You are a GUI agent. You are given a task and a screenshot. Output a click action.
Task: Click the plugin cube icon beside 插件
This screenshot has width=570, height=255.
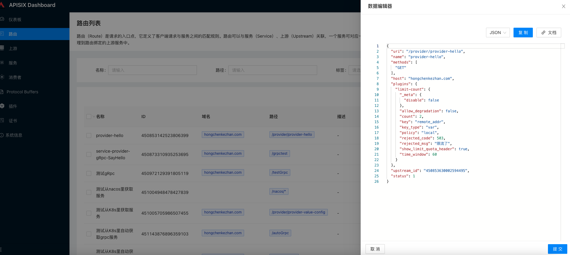coord(2,106)
